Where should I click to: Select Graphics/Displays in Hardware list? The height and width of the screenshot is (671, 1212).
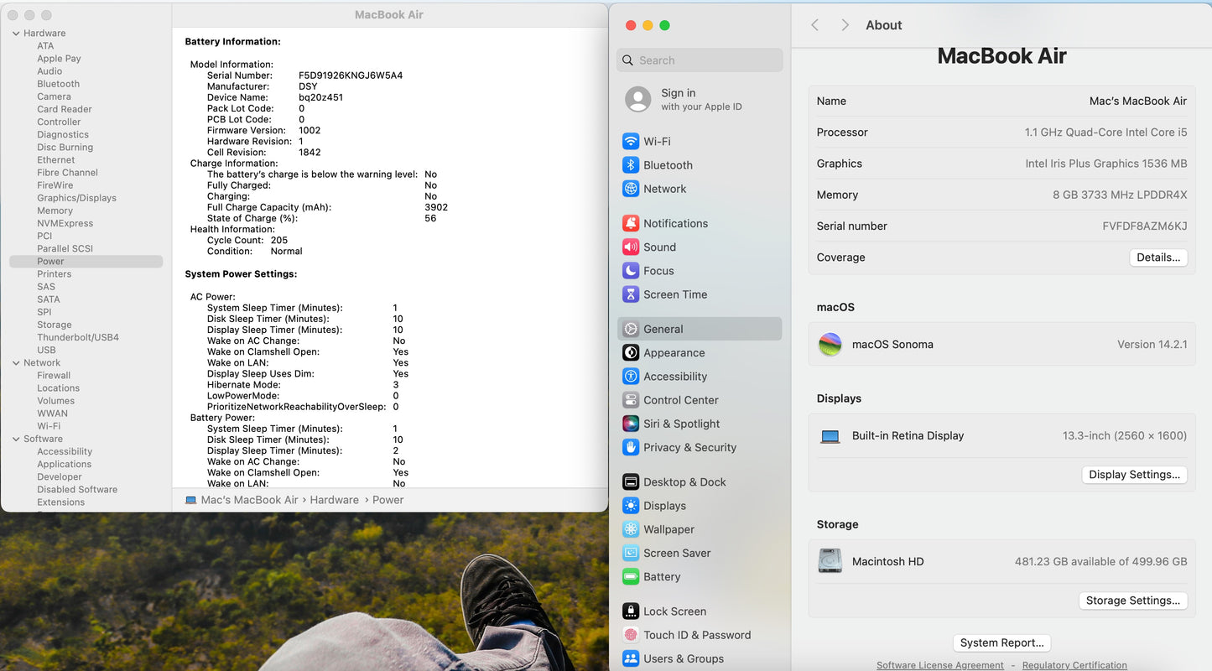76,198
